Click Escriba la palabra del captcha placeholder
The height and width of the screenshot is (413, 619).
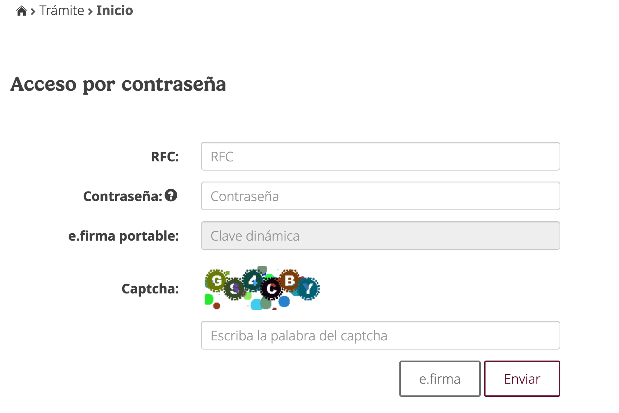(298, 335)
